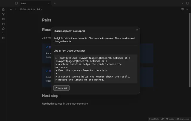
Task: Click PDF Quote Join breadcrumb folder
Action: coord(27,9)
